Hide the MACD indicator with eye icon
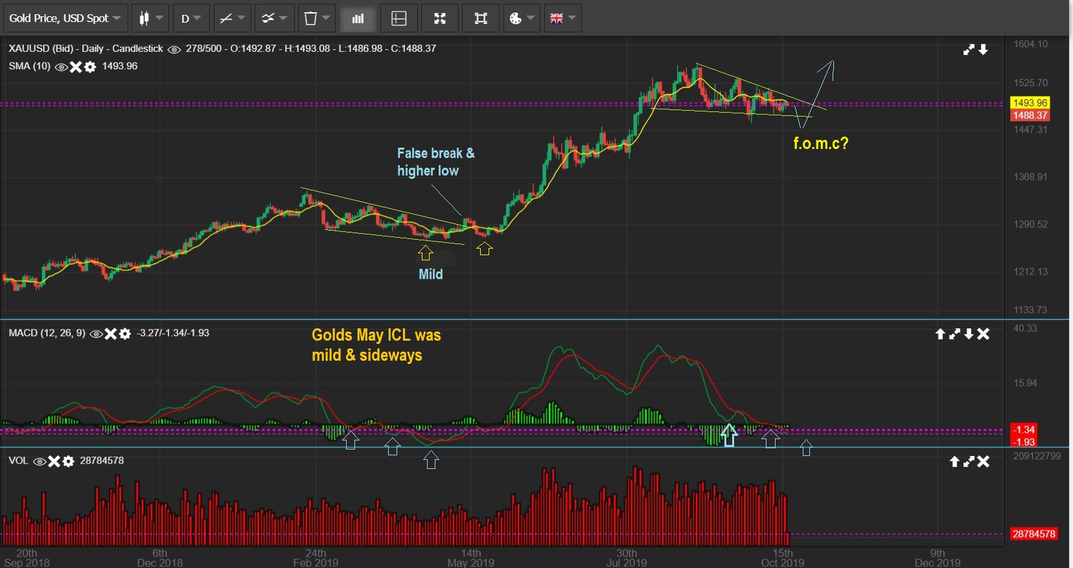1073x568 pixels. [96, 334]
